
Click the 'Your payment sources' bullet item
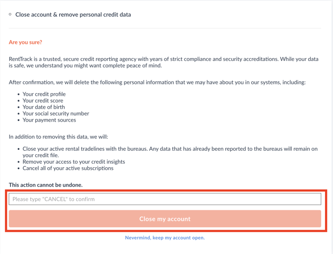[49, 120]
